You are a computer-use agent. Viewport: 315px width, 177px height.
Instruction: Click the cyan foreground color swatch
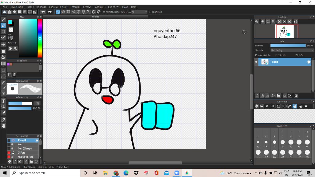click(10, 22)
